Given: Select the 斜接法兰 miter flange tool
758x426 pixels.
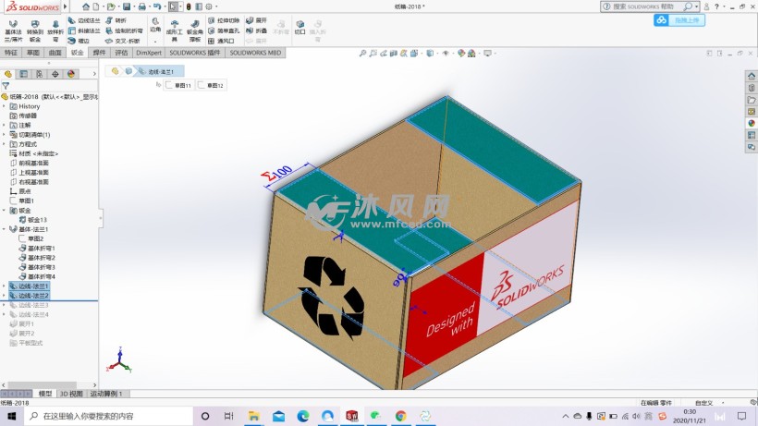Looking at the screenshot, I should (x=84, y=30).
